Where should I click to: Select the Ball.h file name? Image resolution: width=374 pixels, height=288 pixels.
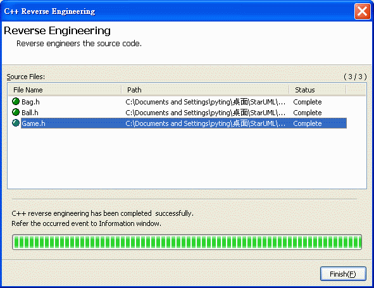click(30, 113)
